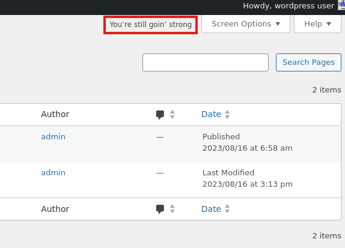Focus the pages search input field

click(x=206, y=62)
